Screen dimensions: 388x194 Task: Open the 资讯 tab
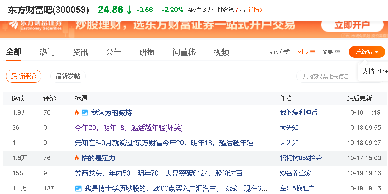coord(80,52)
